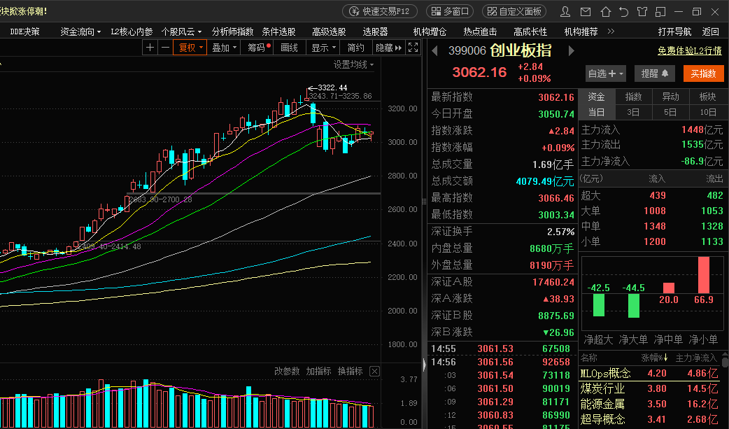Zoom out chart with minus icon

click(x=165, y=48)
